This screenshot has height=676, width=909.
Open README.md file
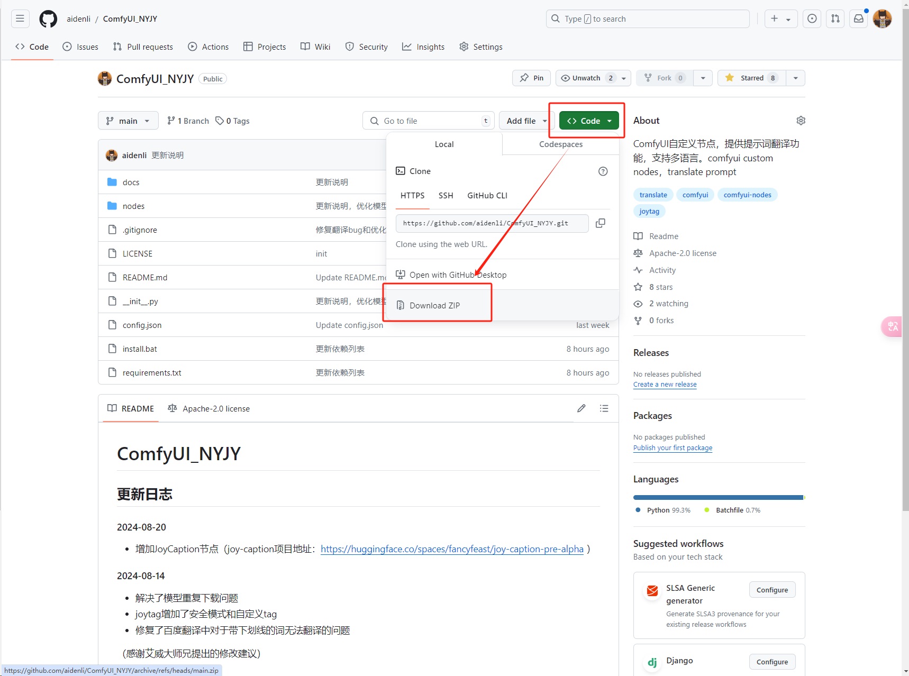pos(145,278)
